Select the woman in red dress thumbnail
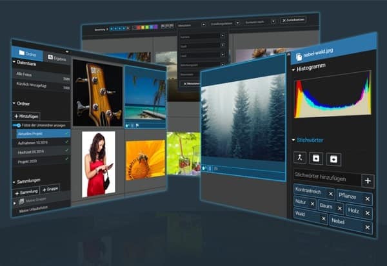 tap(99, 164)
